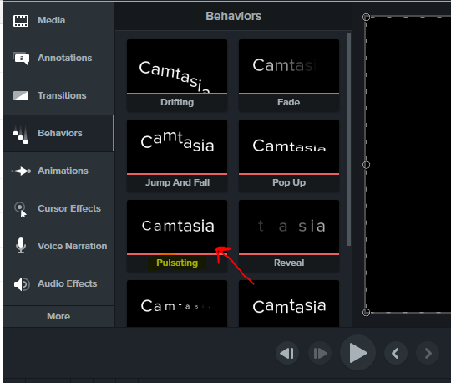Click the Drifting label
The height and width of the screenshot is (383, 451).
(177, 103)
